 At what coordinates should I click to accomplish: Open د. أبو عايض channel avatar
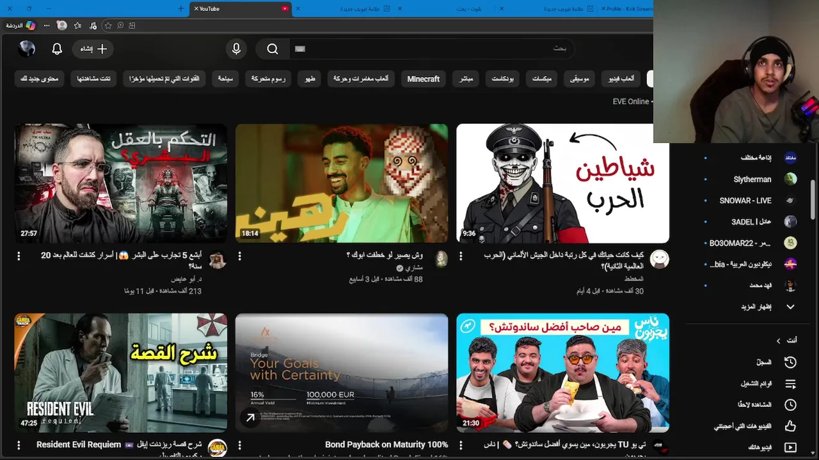[218, 259]
